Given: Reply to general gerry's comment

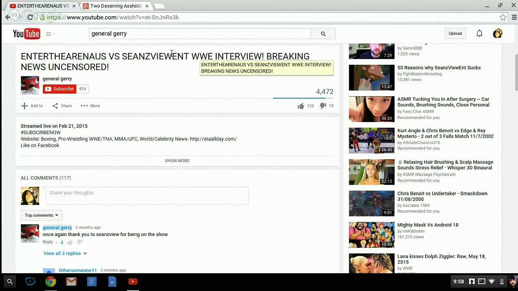Looking at the screenshot, I should (48, 242).
